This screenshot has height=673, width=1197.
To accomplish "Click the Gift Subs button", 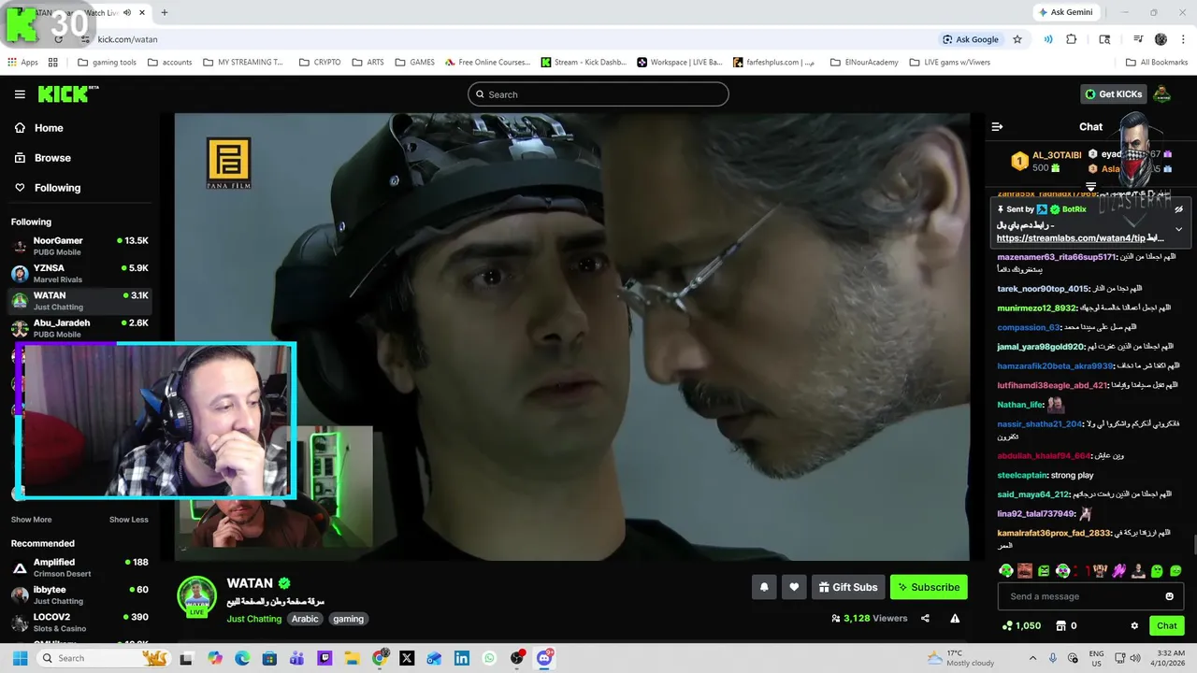I will (x=848, y=587).
